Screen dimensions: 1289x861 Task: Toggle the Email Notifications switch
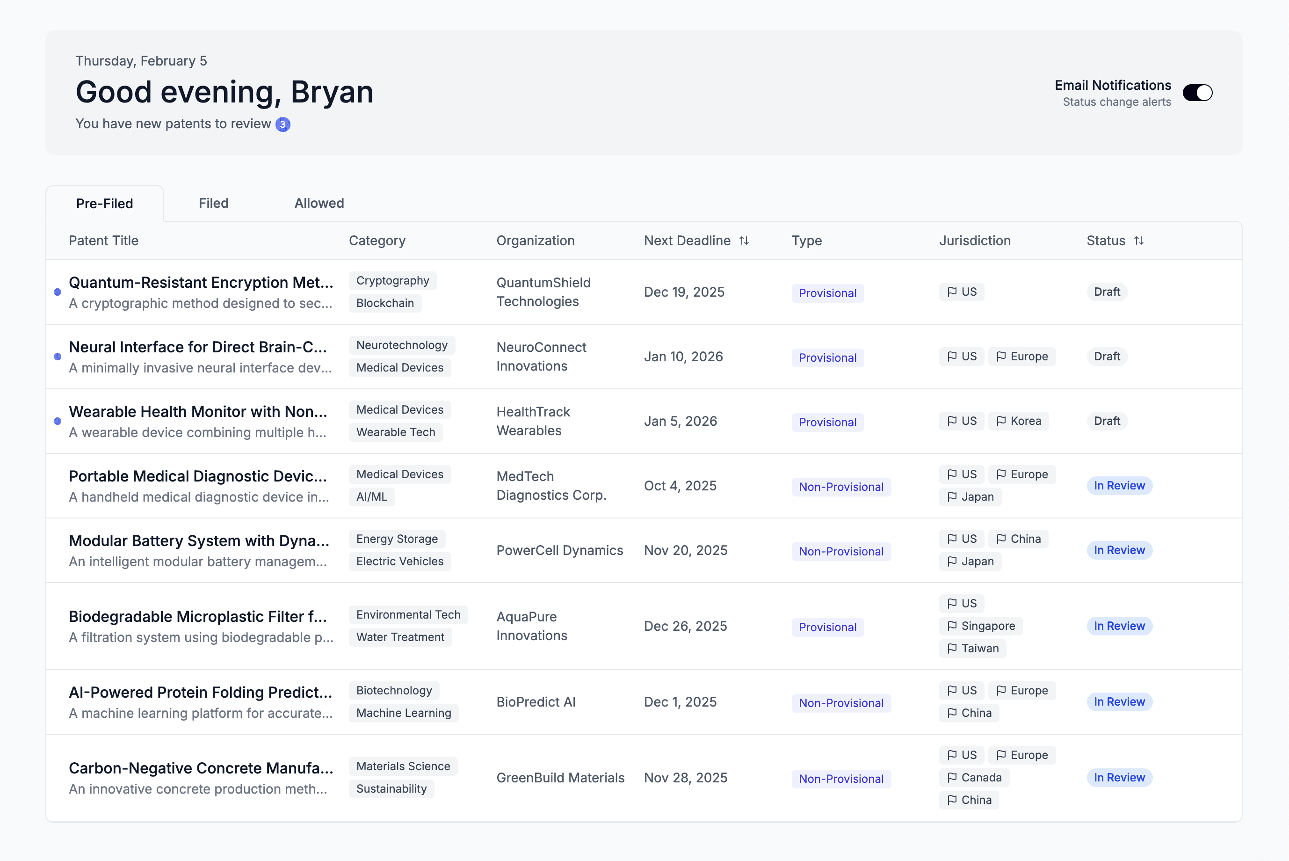[x=1197, y=93]
